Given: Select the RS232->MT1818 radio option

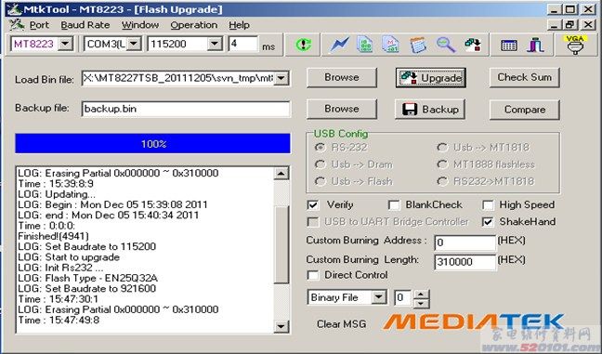Looking at the screenshot, I should [x=442, y=181].
